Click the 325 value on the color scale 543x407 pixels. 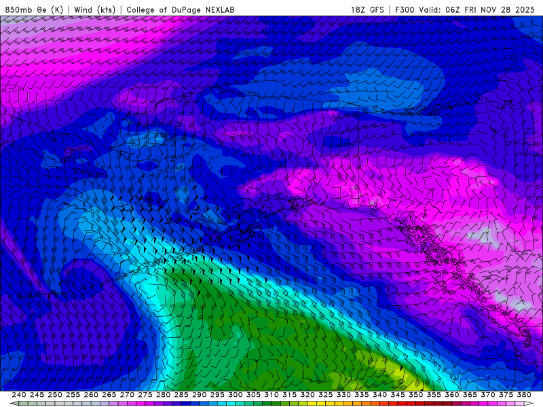pyautogui.click(x=325, y=395)
